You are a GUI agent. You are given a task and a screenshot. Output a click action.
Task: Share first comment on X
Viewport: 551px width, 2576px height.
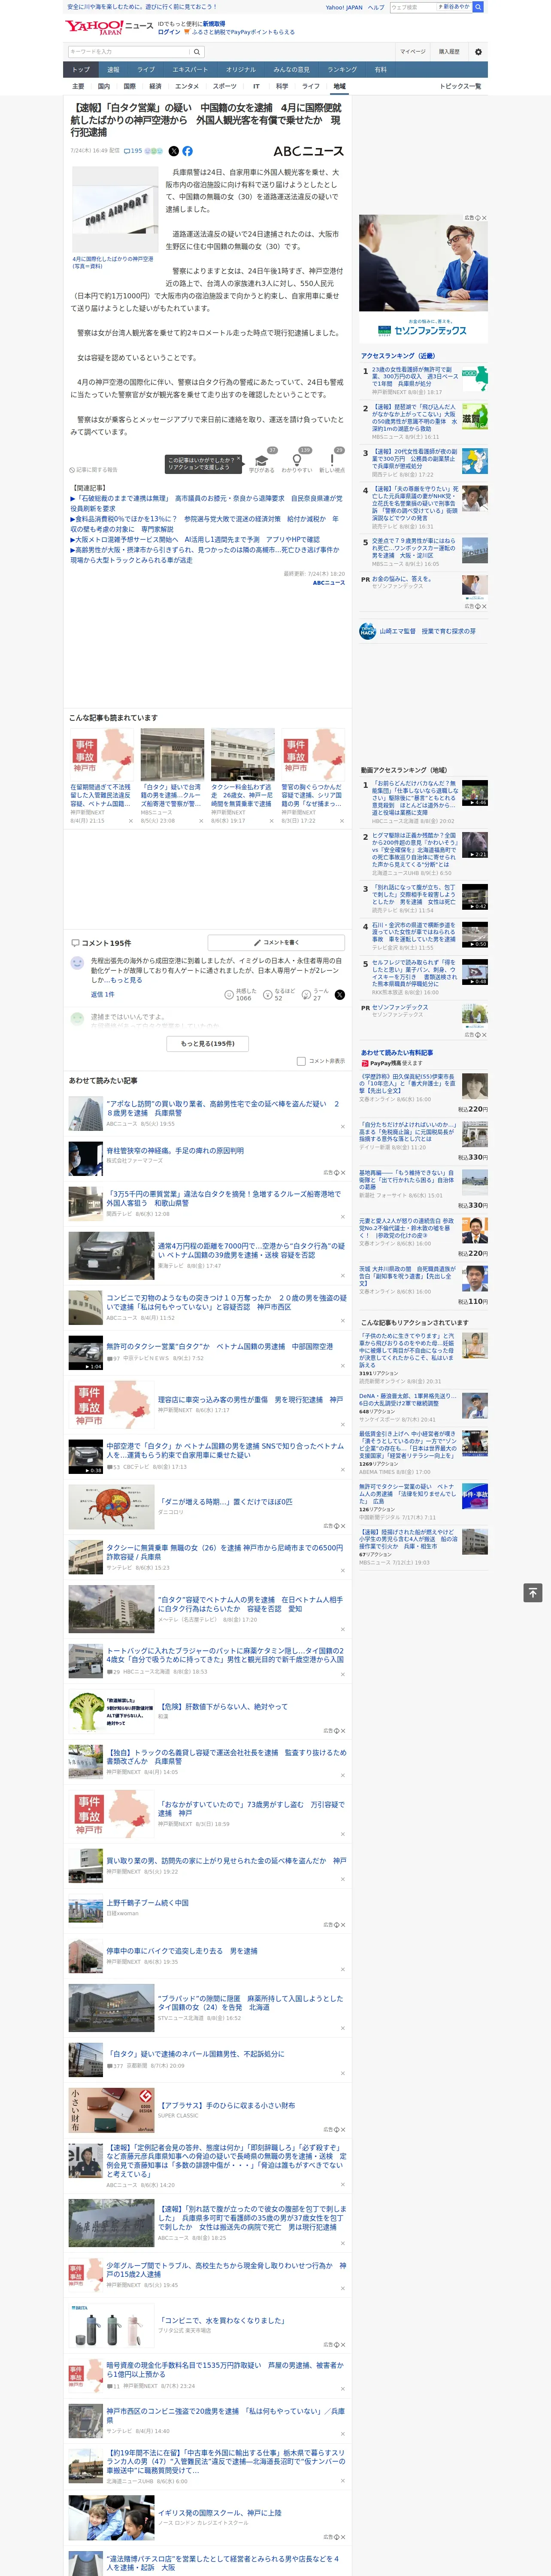pyautogui.click(x=339, y=995)
